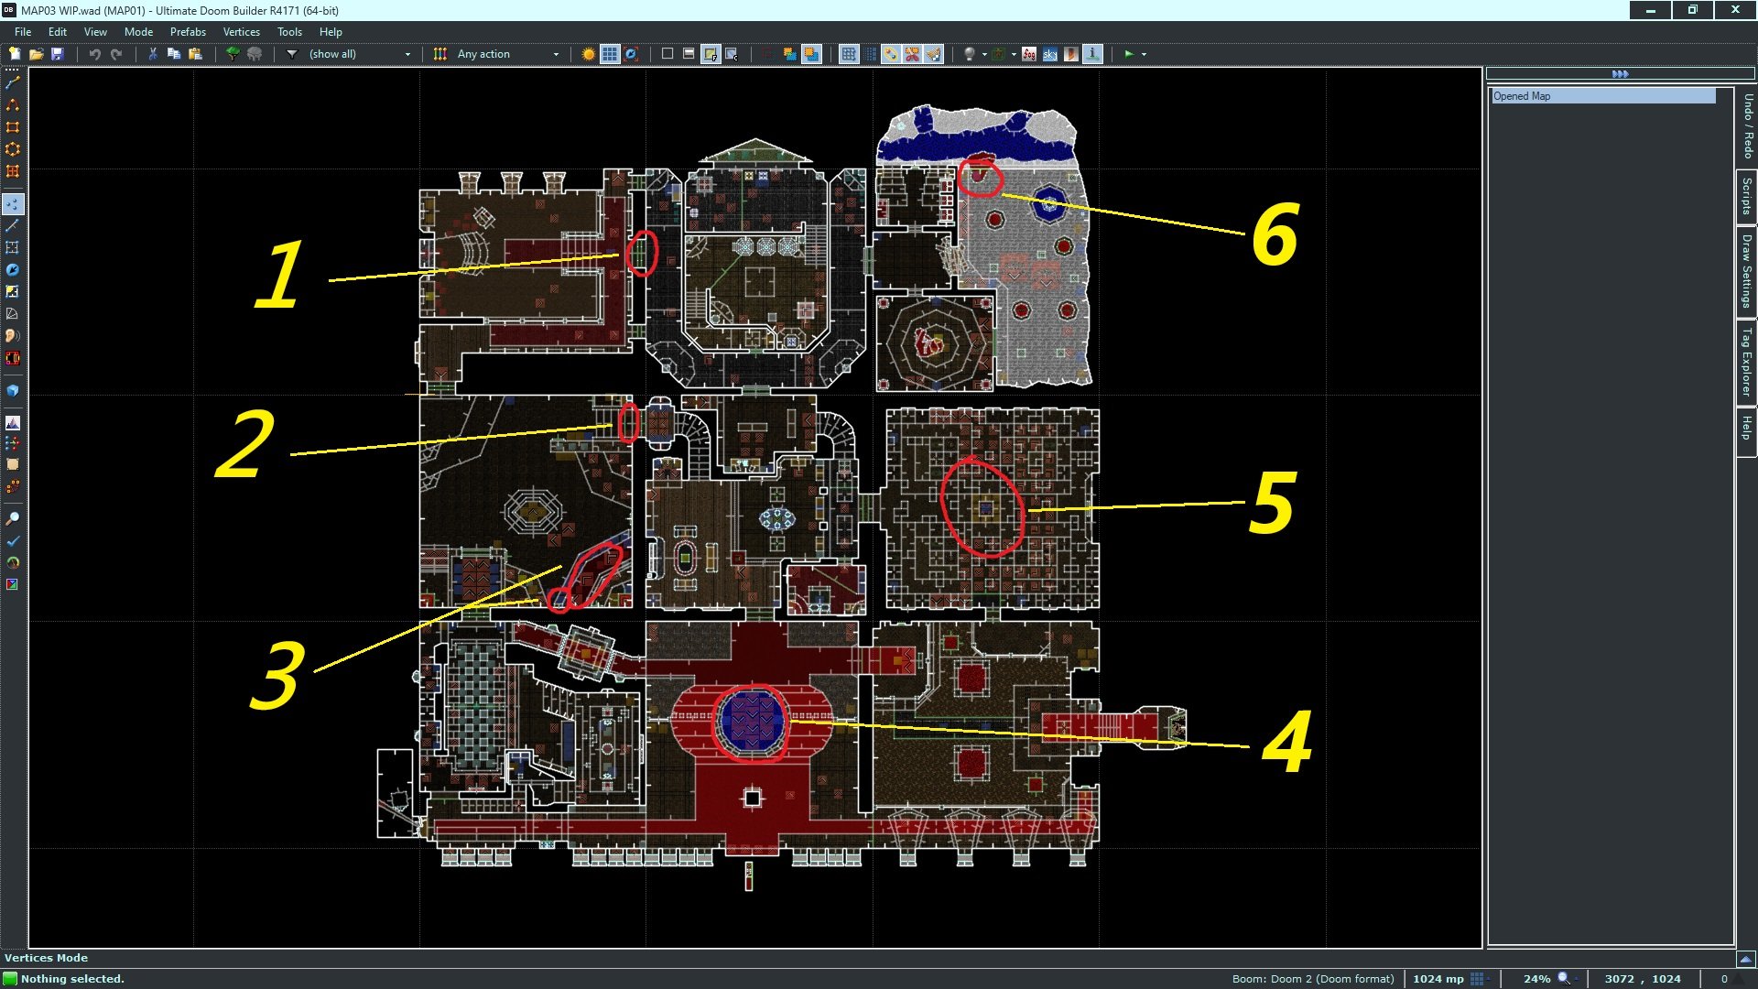
Task: Toggle the fog rendering button
Action: pyautogui.click(x=1029, y=54)
